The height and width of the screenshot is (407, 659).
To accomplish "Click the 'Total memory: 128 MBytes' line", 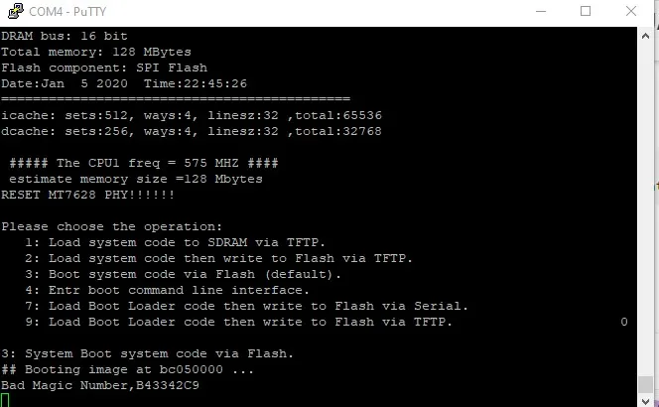I will pyautogui.click(x=96, y=53).
